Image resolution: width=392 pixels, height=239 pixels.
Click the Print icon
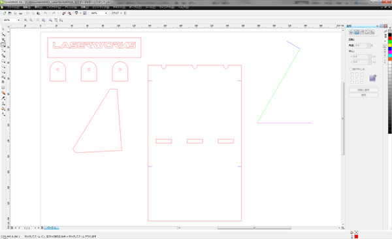(x=20, y=13)
